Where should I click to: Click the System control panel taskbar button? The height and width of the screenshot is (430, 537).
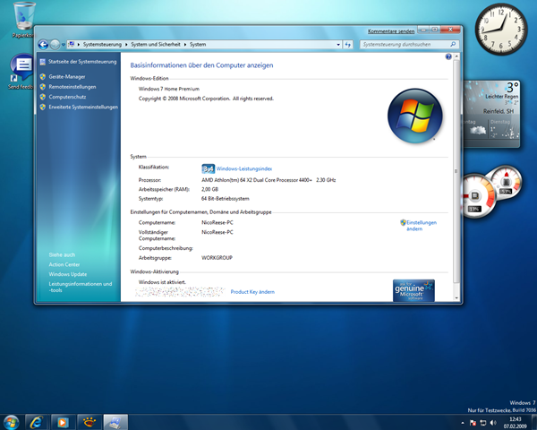115,422
